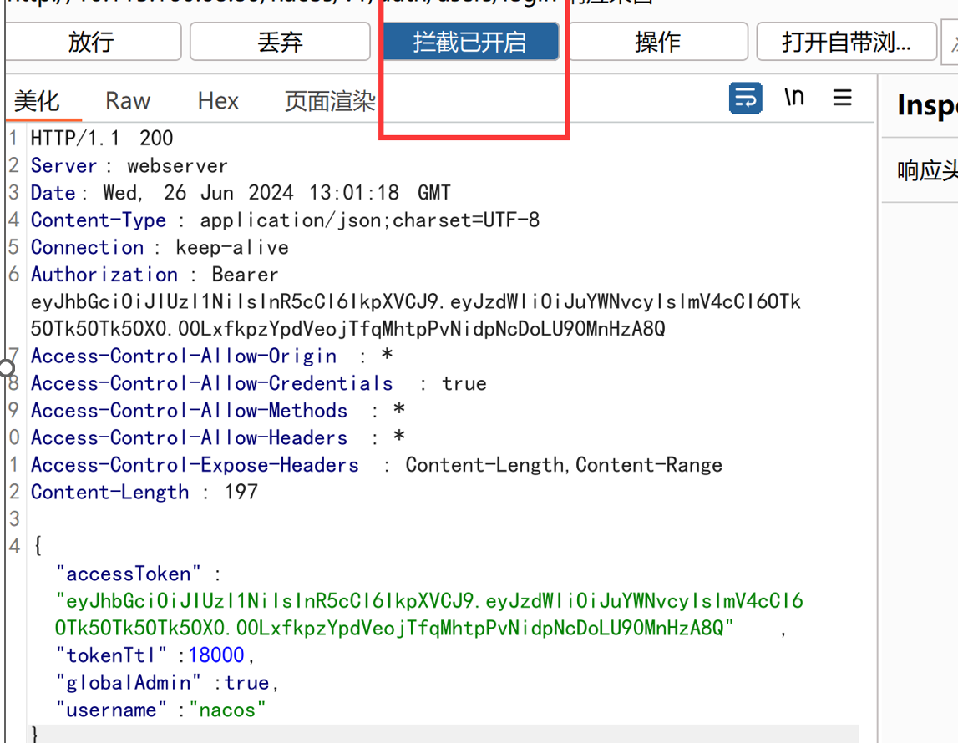
Task: Click the tokenTtl value 18000
Action: pos(216,655)
